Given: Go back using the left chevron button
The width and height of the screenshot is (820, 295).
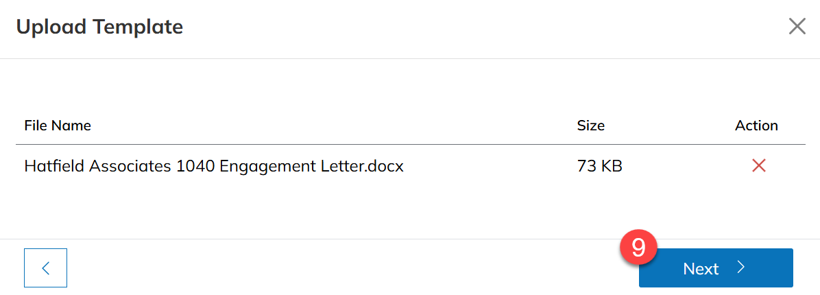Looking at the screenshot, I should 45,268.
